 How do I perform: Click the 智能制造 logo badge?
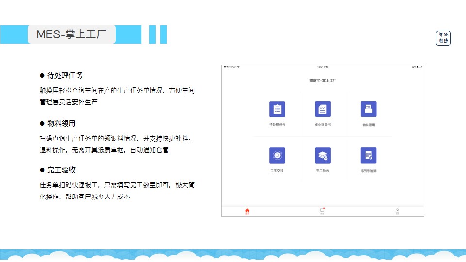click(x=443, y=38)
